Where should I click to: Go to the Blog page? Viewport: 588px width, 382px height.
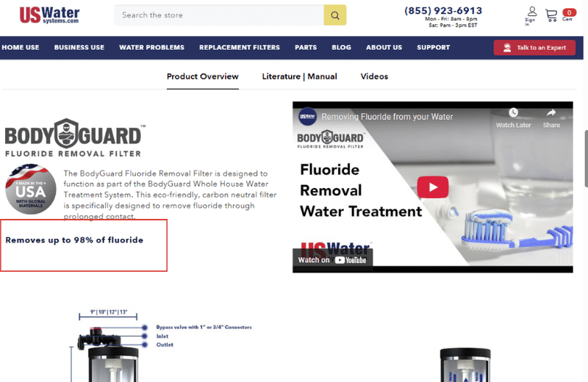coord(341,48)
